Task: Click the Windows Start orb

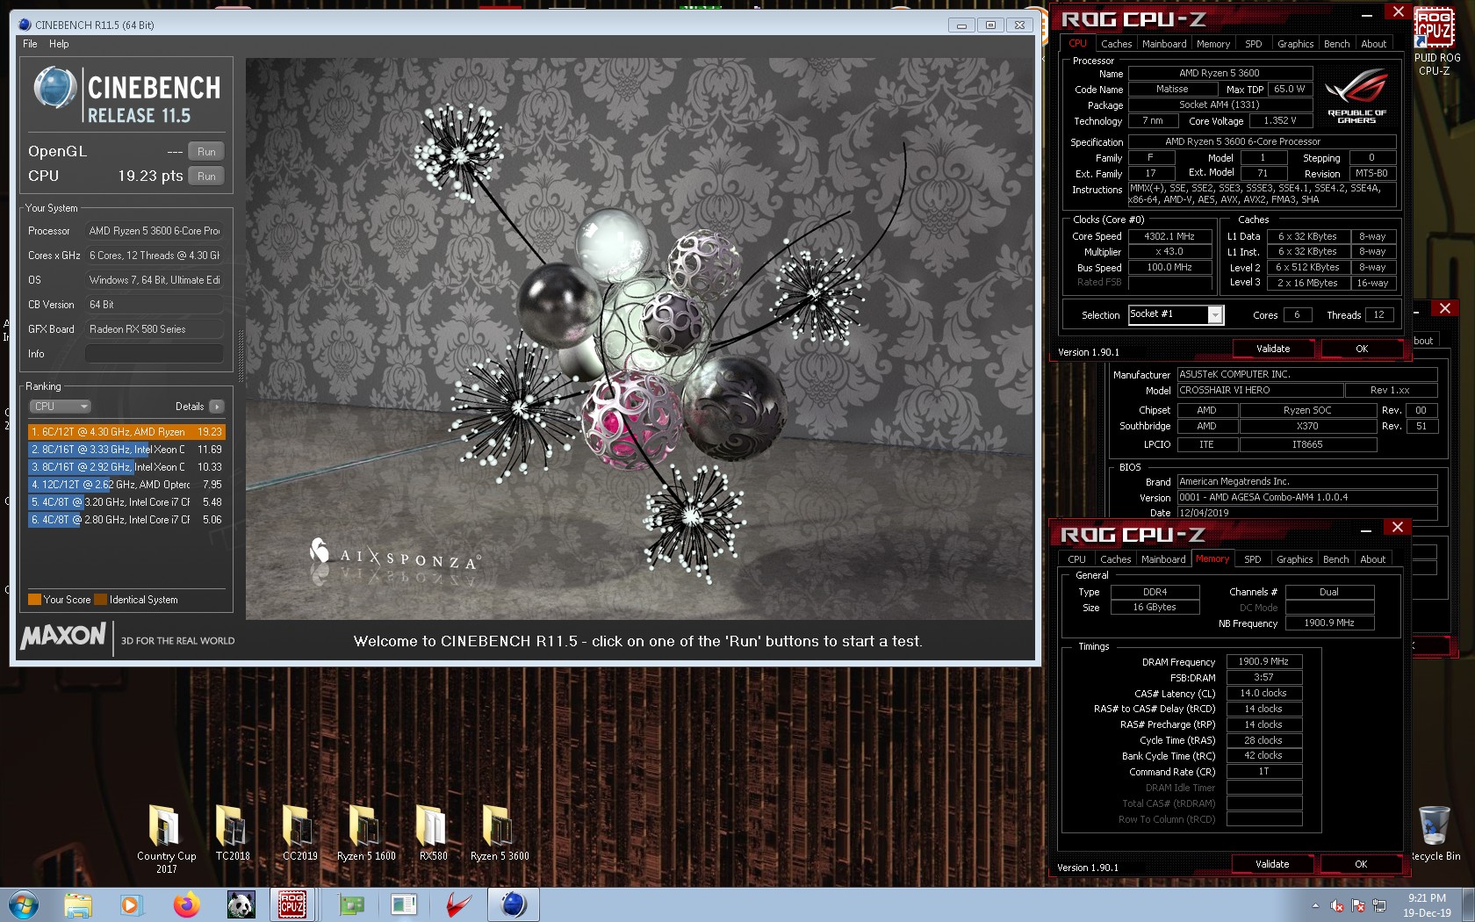Action: click(x=23, y=904)
